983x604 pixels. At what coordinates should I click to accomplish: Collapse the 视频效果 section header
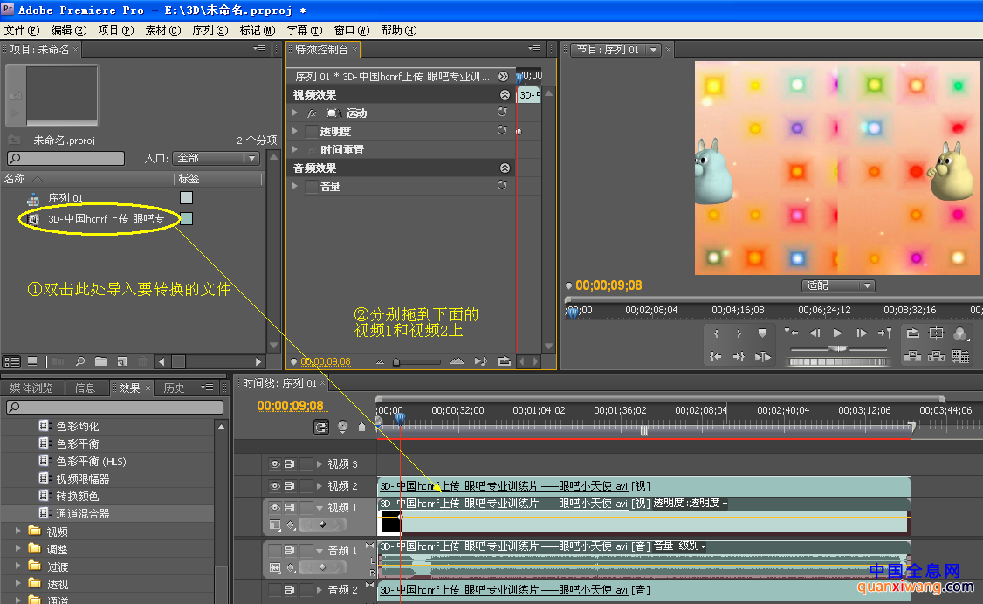pyautogui.click(x=505, y=94)
